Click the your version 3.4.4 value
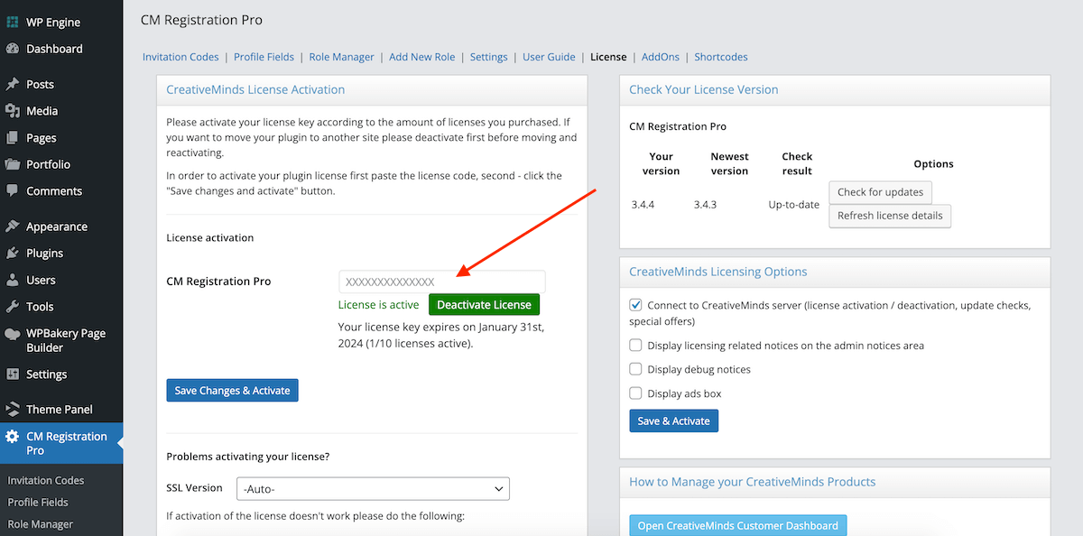The width and height of the screenshot is (1083, 536). tap(643, 205)
